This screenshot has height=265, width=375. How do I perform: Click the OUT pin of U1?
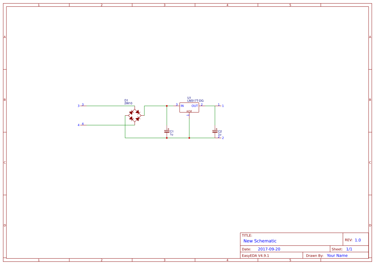[195, 106]
